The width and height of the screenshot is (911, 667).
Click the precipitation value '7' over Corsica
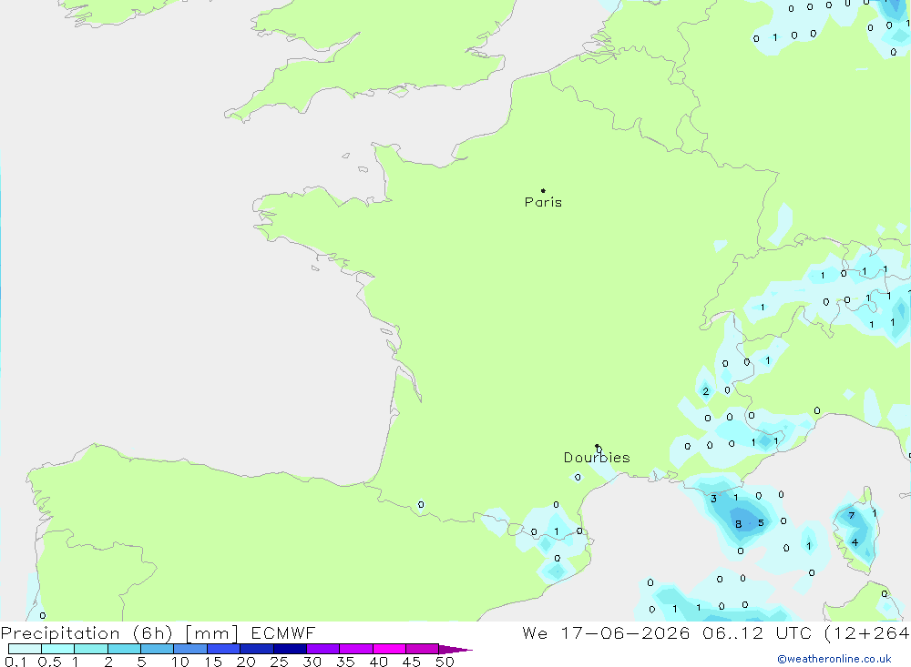pos(851,515)
